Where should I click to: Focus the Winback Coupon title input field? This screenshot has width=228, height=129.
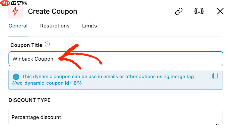pyautogui.click(x=116, y=59)
